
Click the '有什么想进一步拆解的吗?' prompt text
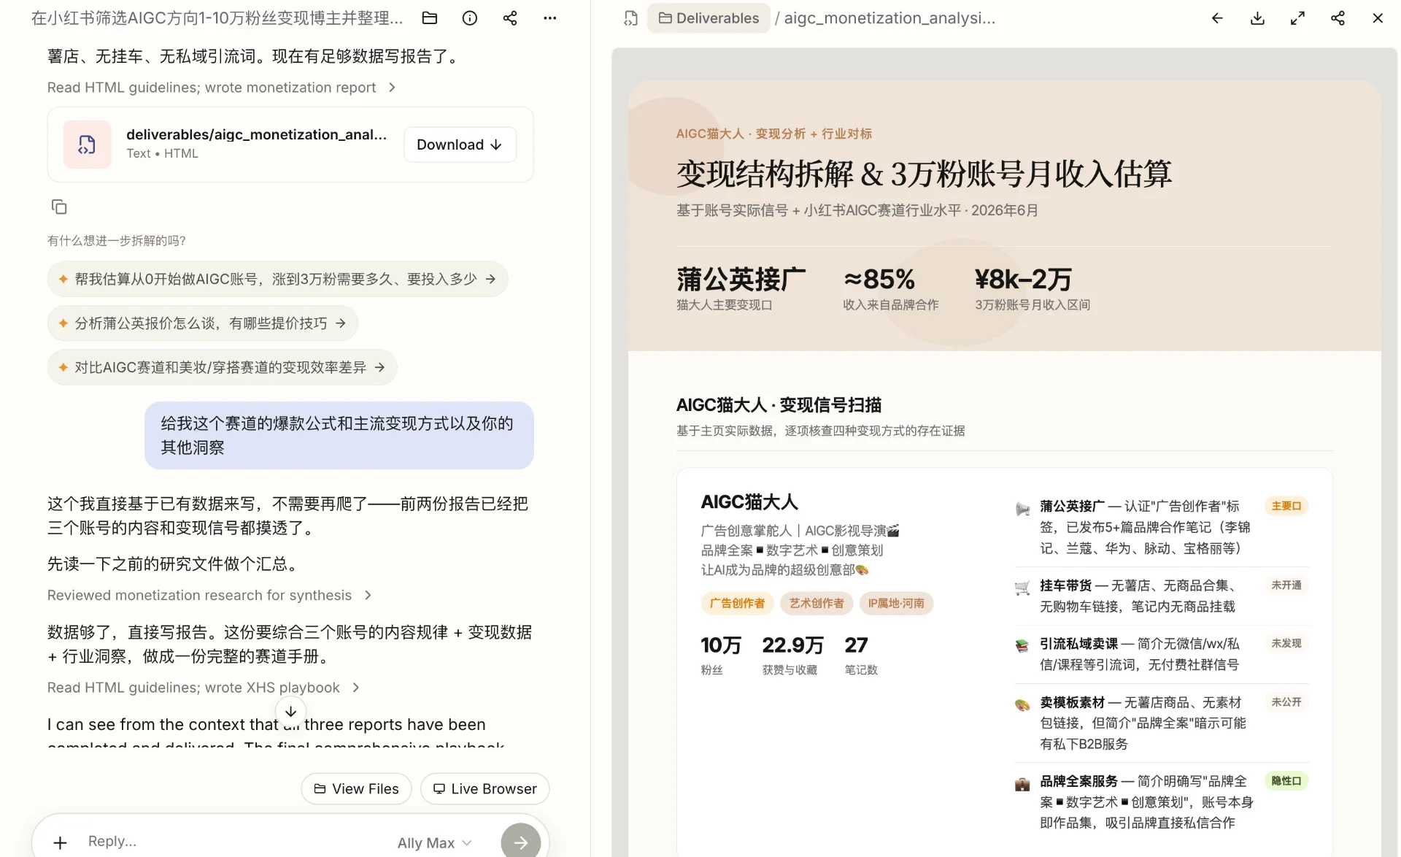[x=117, y=241]
